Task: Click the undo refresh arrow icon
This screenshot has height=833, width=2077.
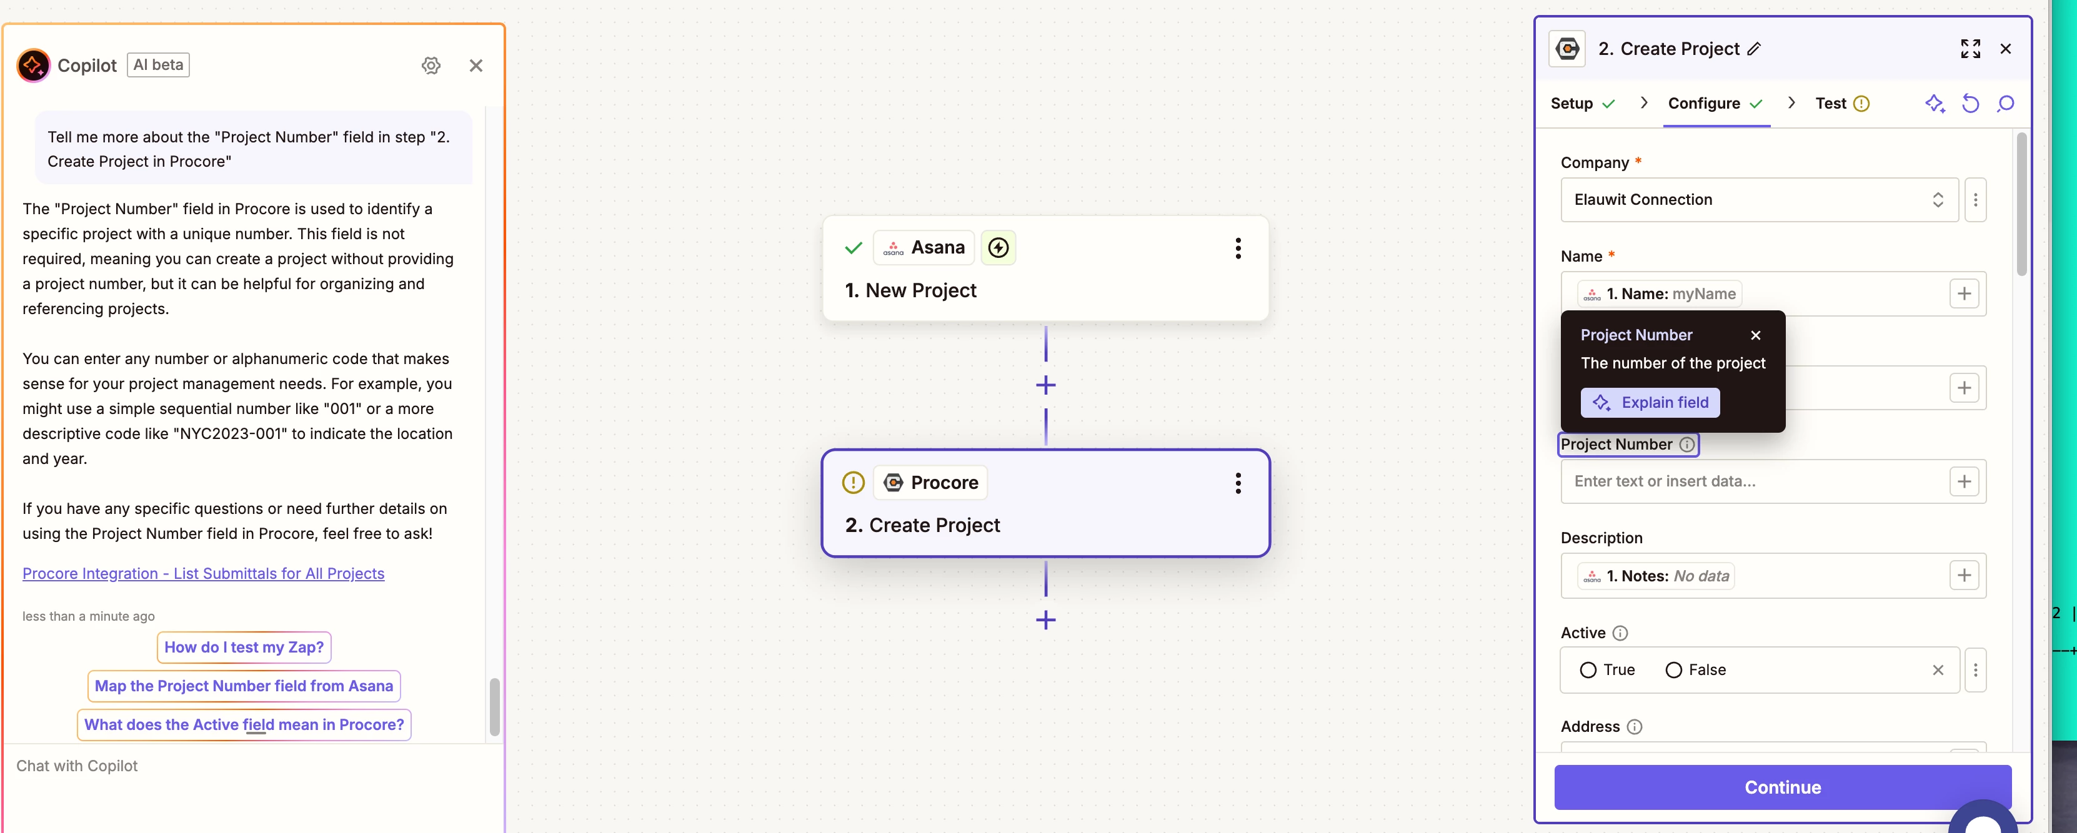Action: click(x=1970, y=103)
